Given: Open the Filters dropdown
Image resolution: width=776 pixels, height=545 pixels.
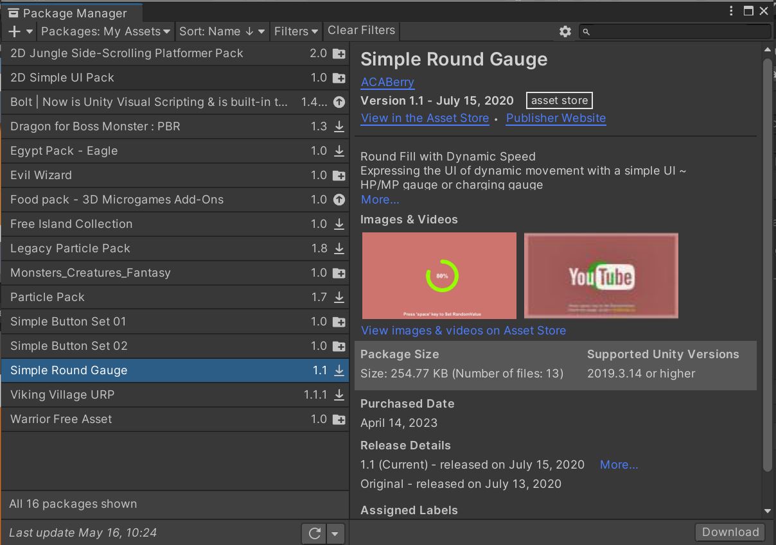Looking at the screenshot, I should click(x=296, y=31).
